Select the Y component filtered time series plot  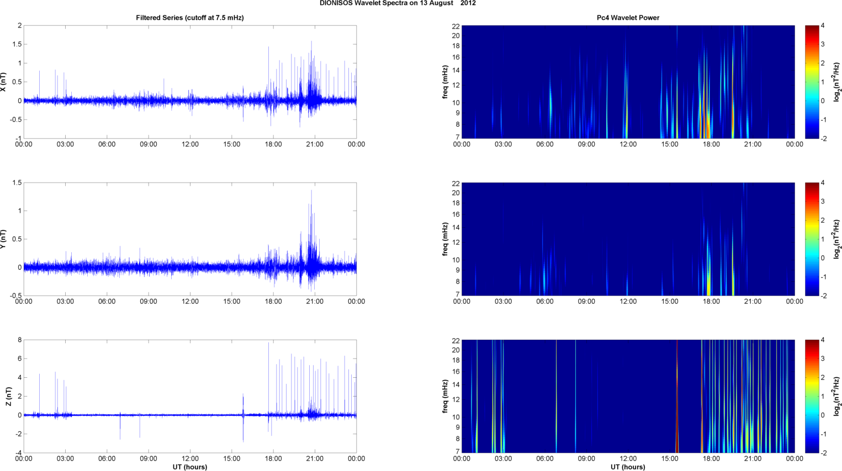coord(190,239)
